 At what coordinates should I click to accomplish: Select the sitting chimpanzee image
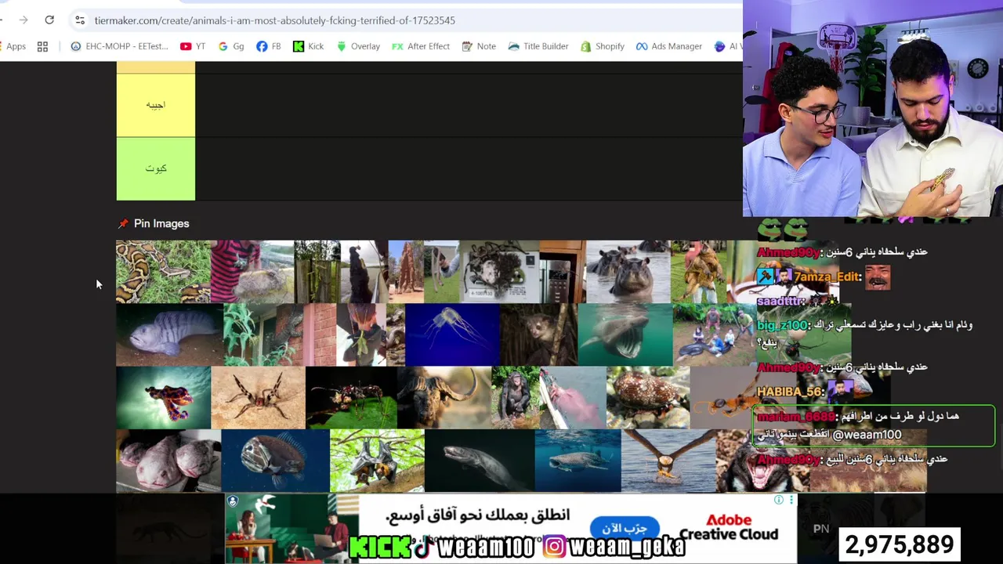click(516, 397)
